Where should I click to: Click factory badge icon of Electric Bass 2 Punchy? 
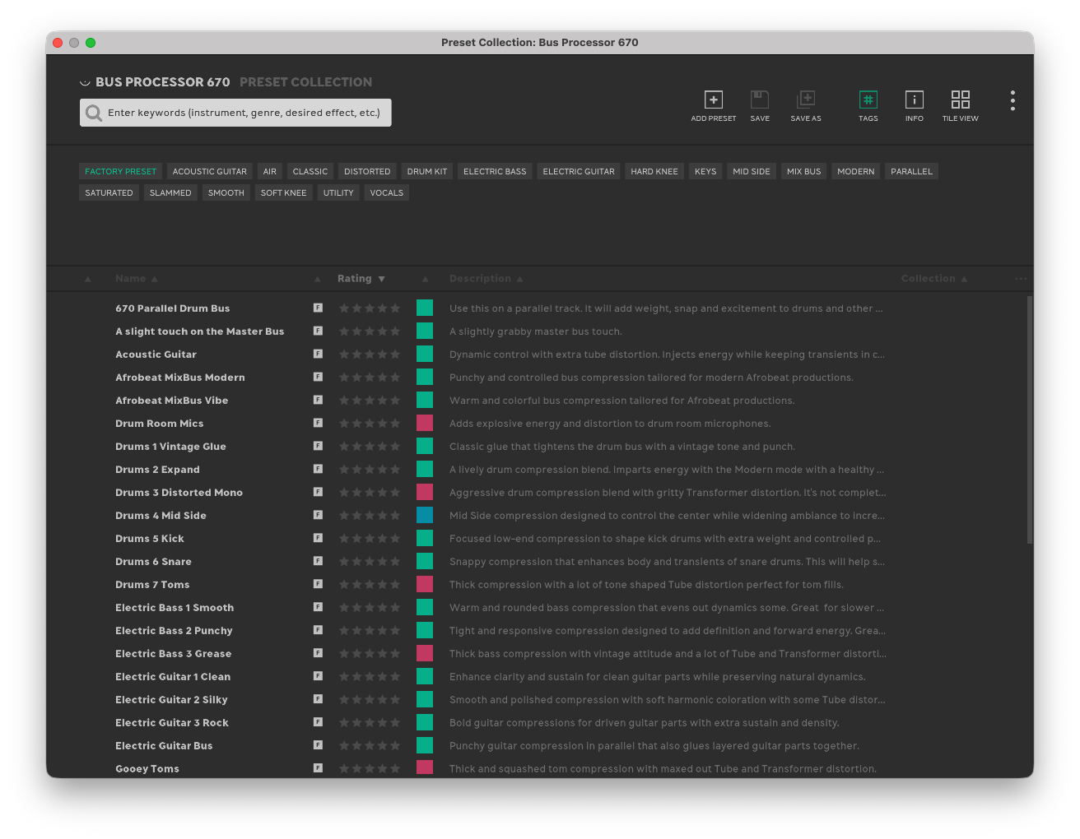tap(318, 630)
